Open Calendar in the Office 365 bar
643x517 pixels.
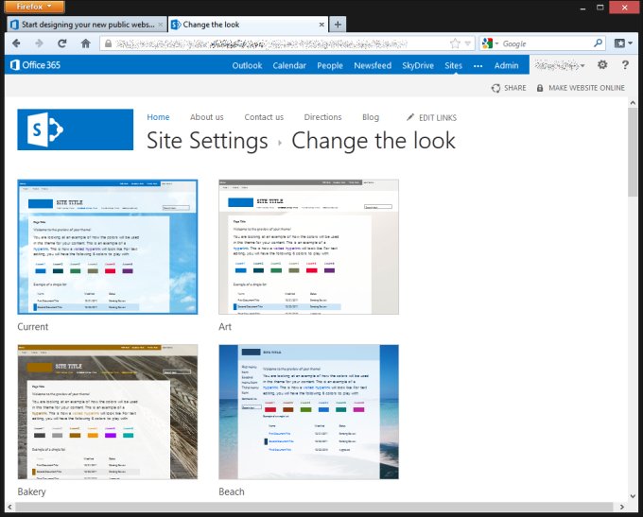click(289, 65)
